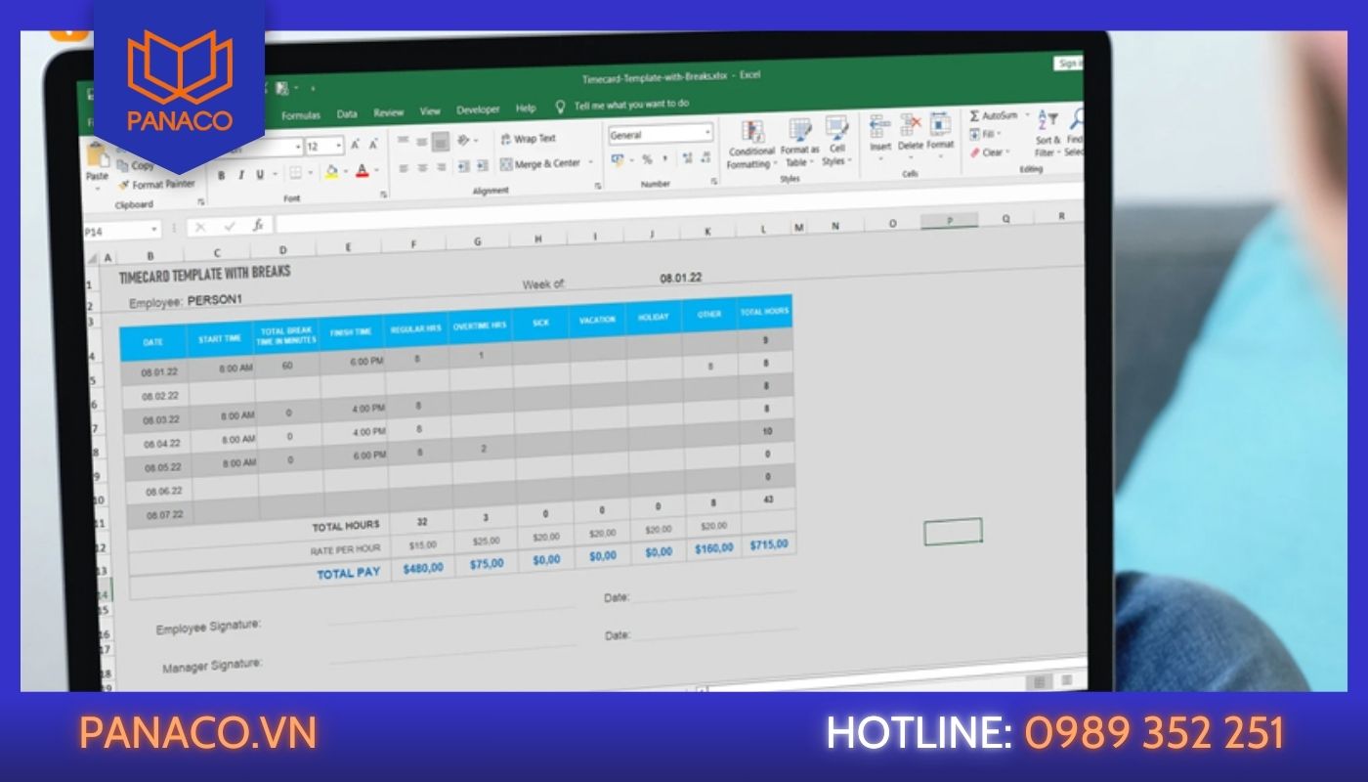This screenshot has width=1368, height=782.
Task: Apply Percent Style format
Action: [x=647, y=159]
